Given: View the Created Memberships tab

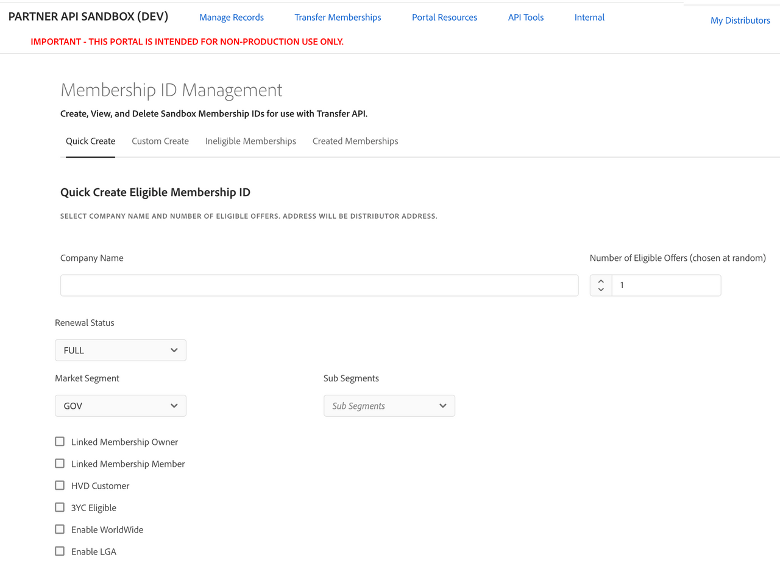Looking at the screenshot, I should coord(355,141).
